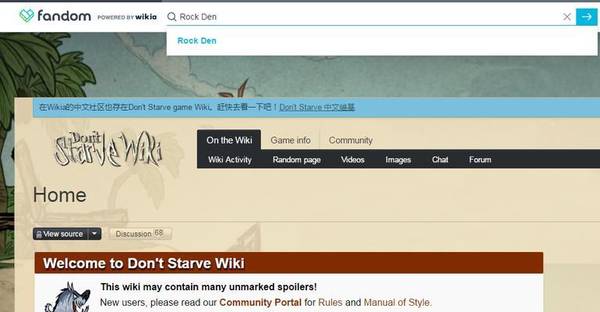Open Wiki Activity page
Image resolution: width=600 pixels, height=312 pixels.
(x=230, y=160)
